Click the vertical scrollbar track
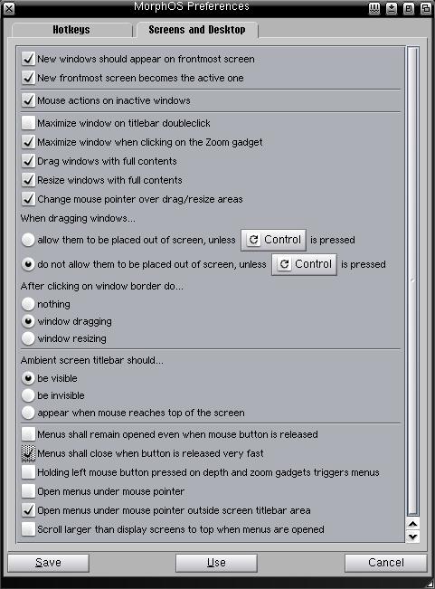Viewport: 435px width, 589px height. click(413, 281)
